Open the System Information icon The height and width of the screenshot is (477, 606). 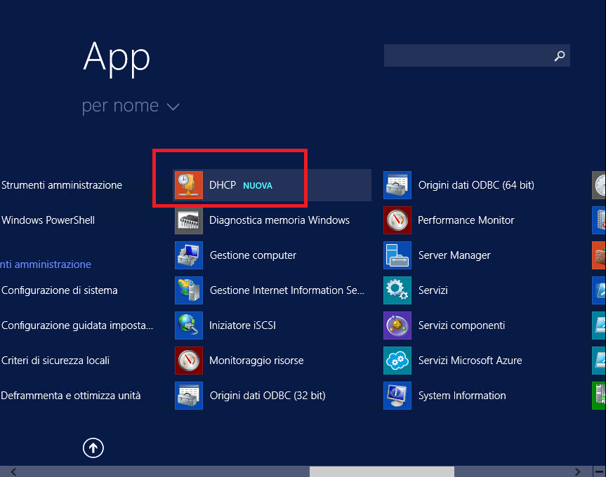(x=397, y=396)
